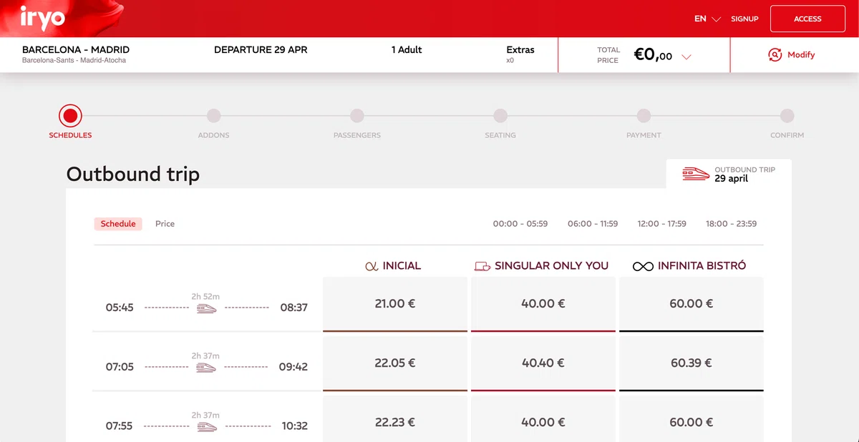The image size is (859, 442).
Task: Expand the total price chevron
Action: point(686,57)
